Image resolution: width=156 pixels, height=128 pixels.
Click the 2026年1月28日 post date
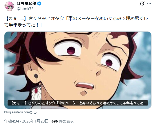35,121
